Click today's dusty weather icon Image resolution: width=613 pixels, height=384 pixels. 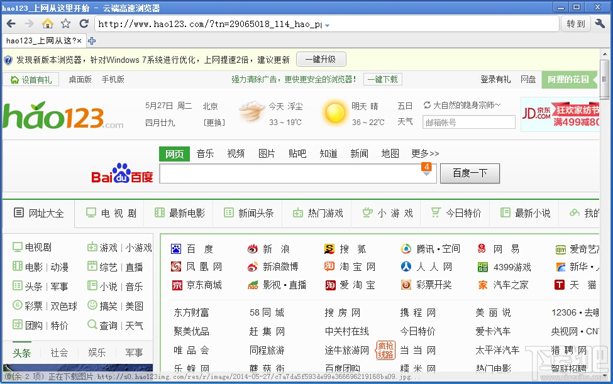(251, 111)
